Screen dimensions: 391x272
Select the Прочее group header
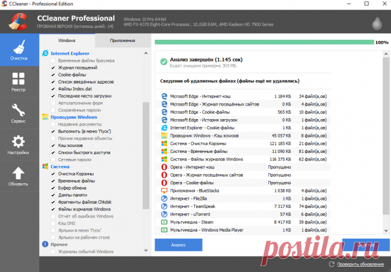click(59, 245)
